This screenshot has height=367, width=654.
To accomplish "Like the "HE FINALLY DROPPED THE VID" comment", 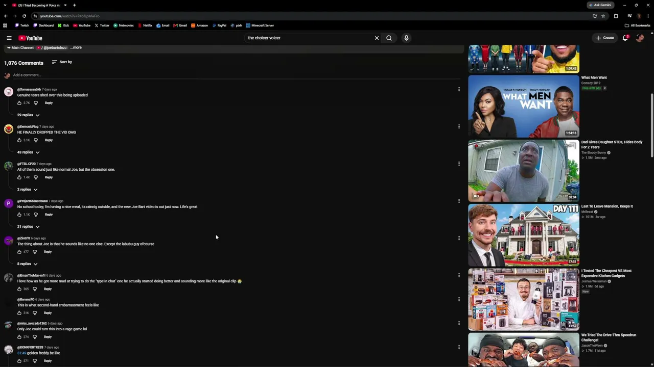I will (19, 140).
